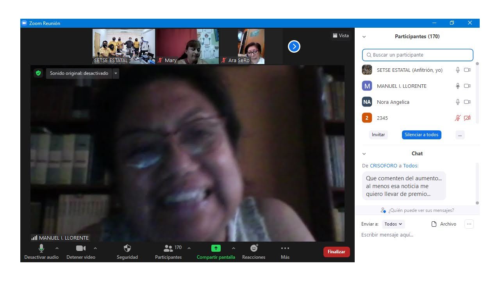500x281 pixels.
Task: Collapse the Chat panel chevron
Action: pos(364,154)
